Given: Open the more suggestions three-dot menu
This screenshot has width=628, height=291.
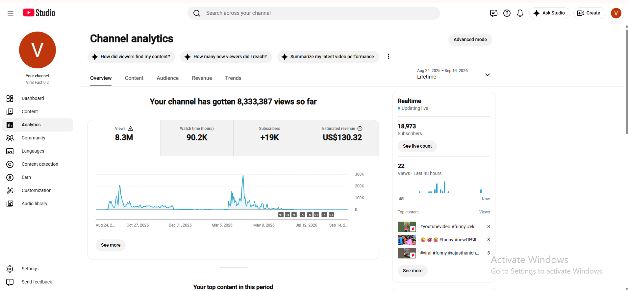Looking at the screenshot, I should 389,57.
